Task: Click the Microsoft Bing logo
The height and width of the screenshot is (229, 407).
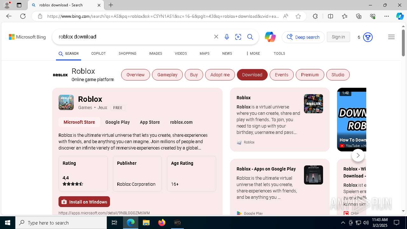Action: coord(27,37)
